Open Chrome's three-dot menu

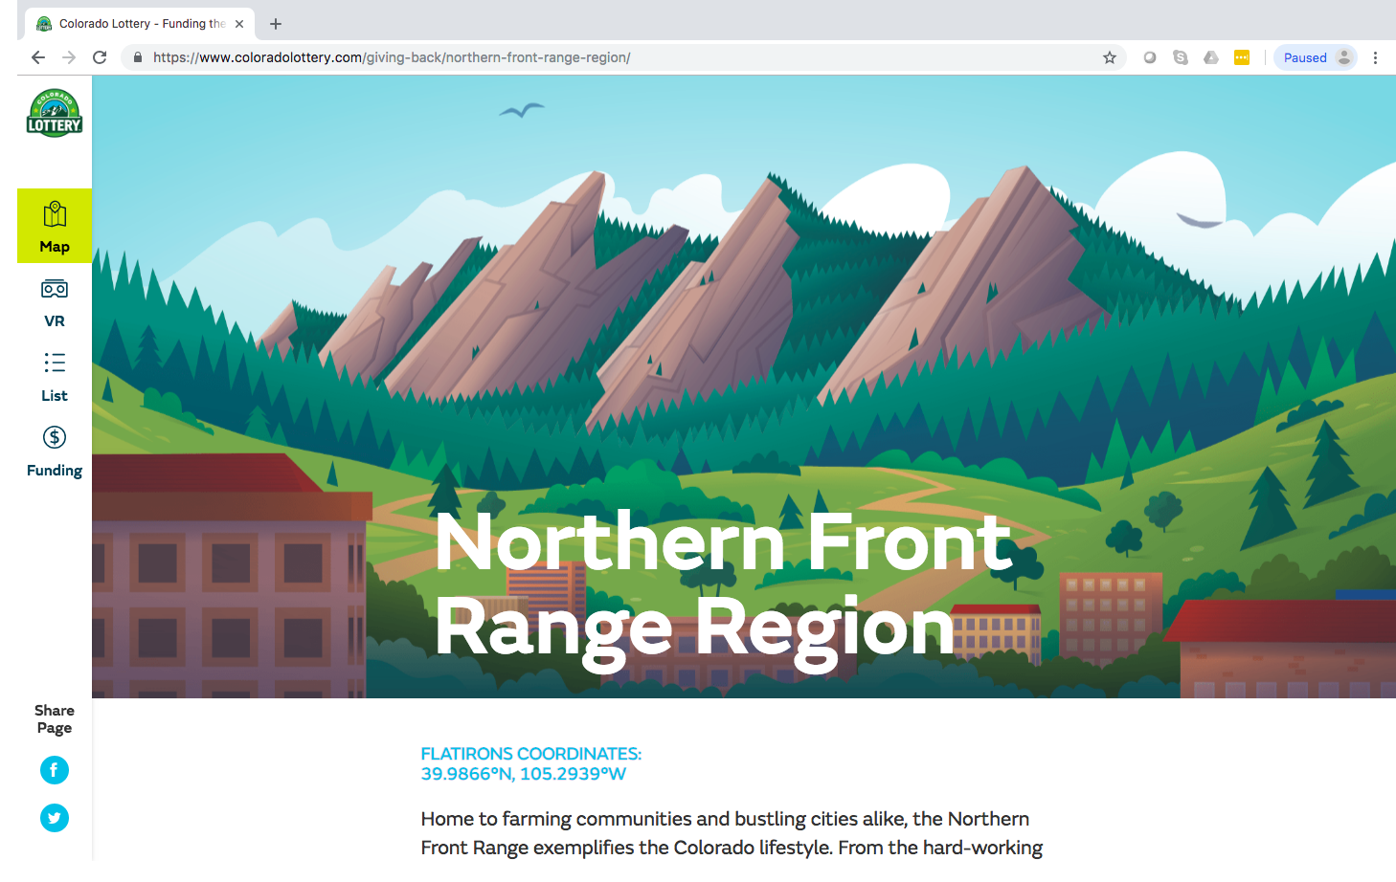[1376, 57]
